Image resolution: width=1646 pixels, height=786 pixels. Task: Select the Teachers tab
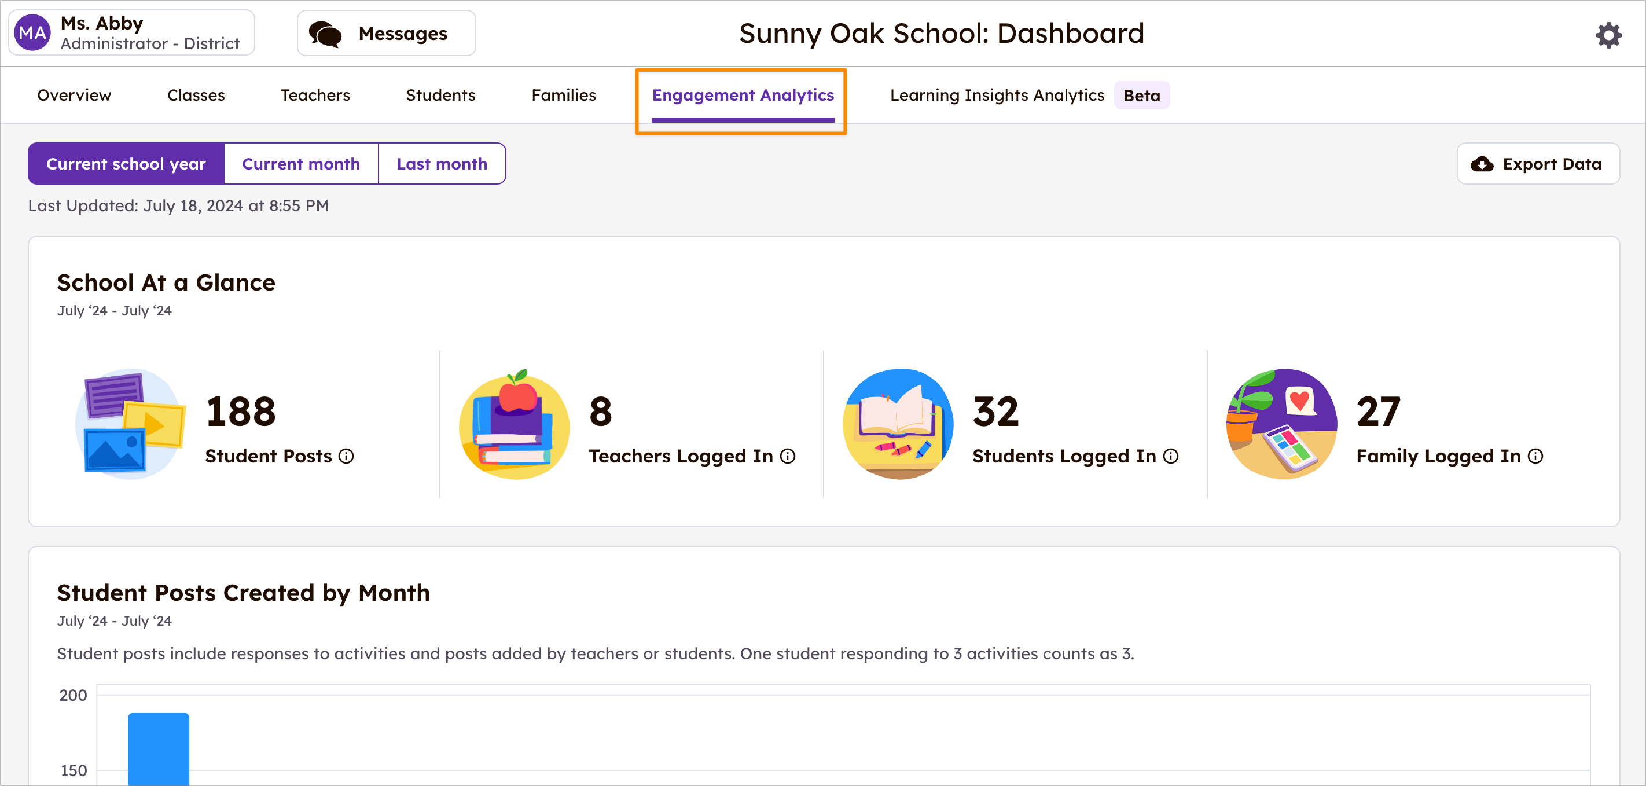pyautogui.click(x=315, y=94)
